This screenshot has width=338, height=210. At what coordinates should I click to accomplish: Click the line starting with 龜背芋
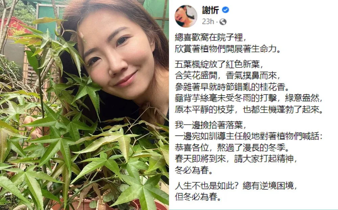pos(249,98)
